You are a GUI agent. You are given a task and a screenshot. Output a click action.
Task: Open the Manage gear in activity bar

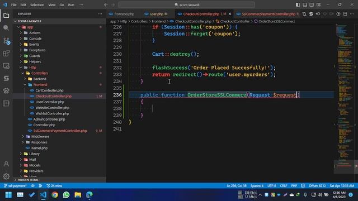coord(6,176)
